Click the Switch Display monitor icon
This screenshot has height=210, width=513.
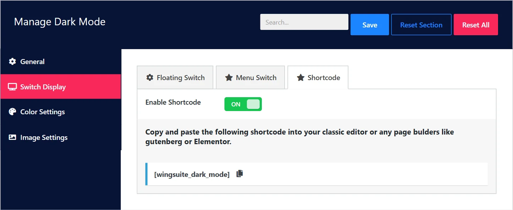[12, 87]
